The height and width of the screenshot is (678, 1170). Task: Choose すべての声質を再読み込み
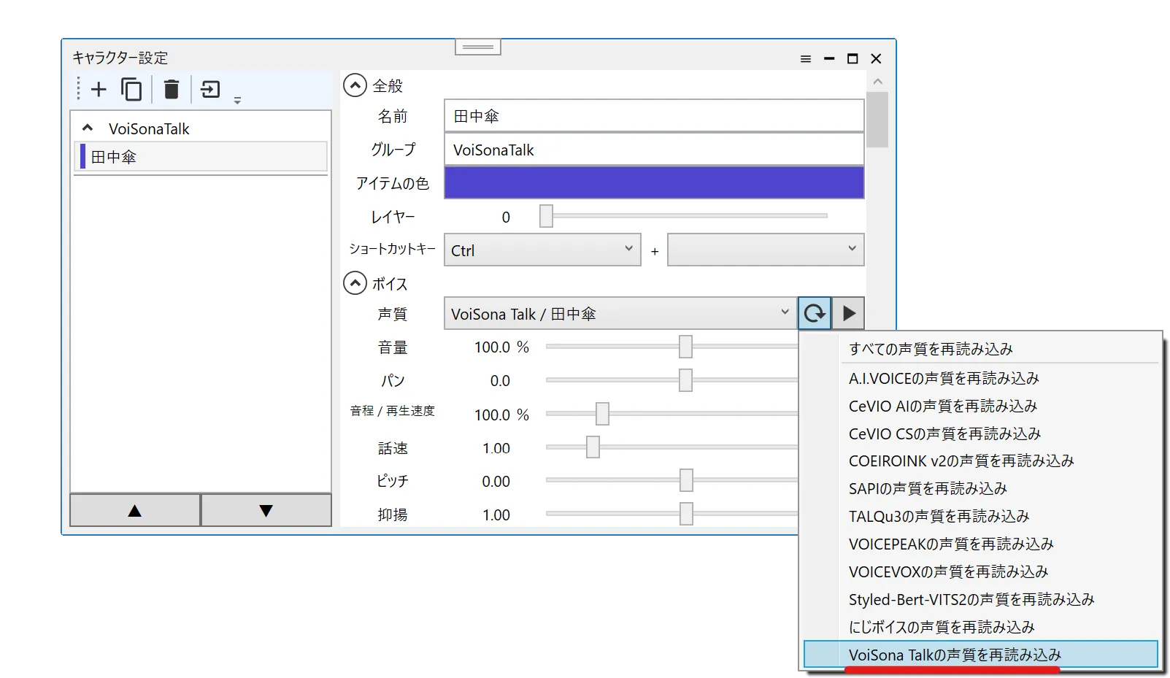980,349
